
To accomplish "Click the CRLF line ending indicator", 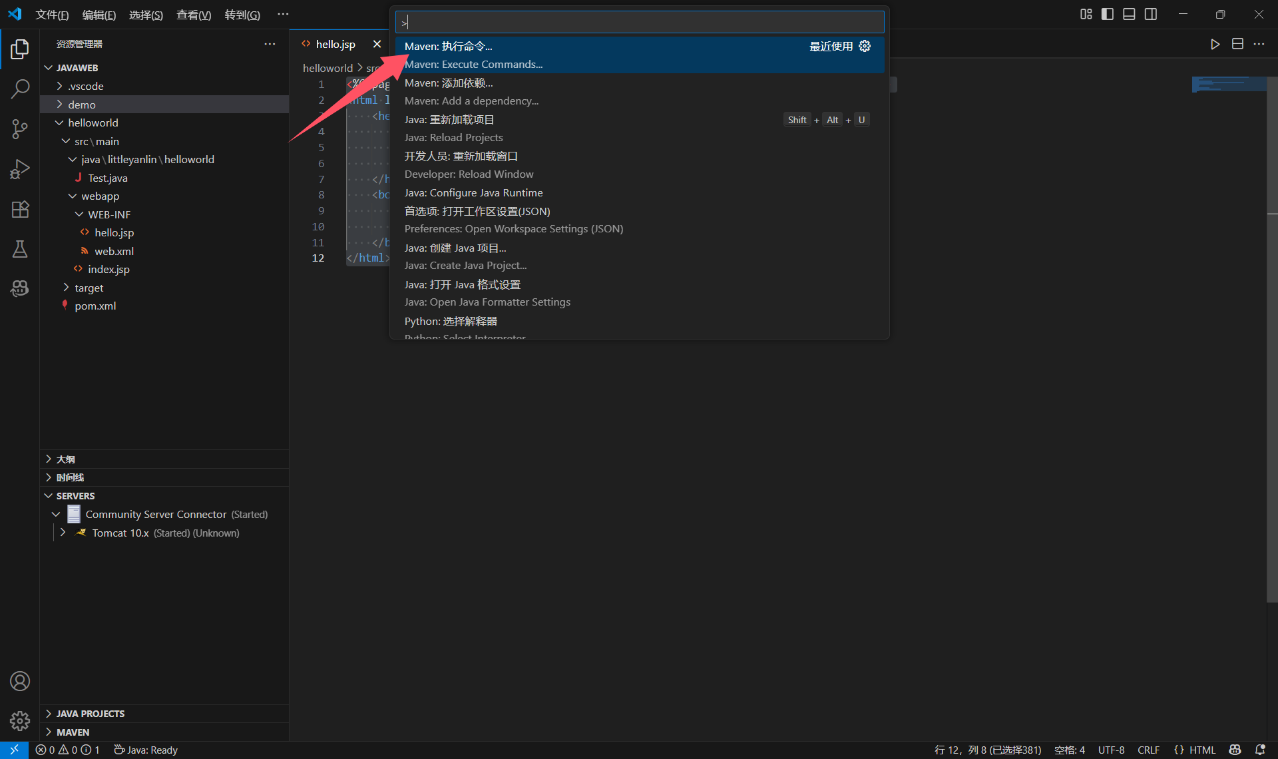I will [1148, 750].
